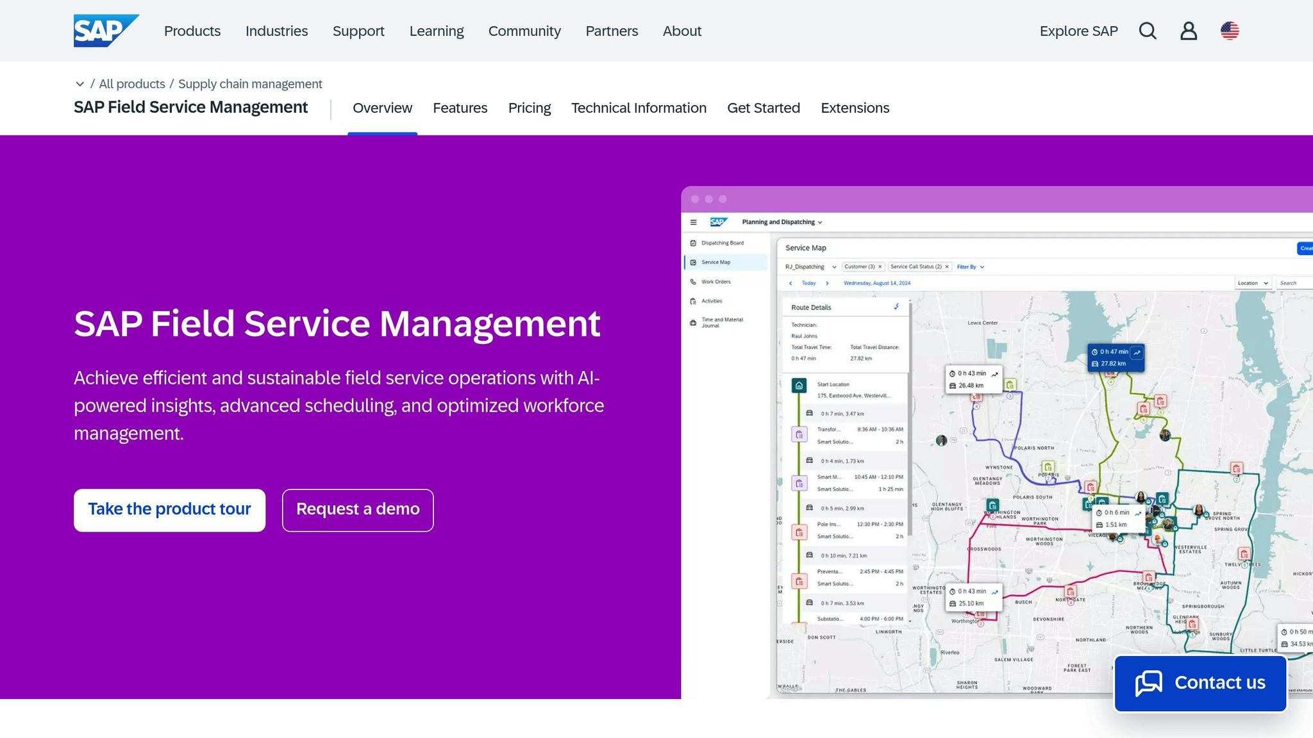This screenshot has height=738, width=1313.
Task: Click the purple activity icon for 8:36 AM job
Action: pyautogui.click(x=799, y=435)
